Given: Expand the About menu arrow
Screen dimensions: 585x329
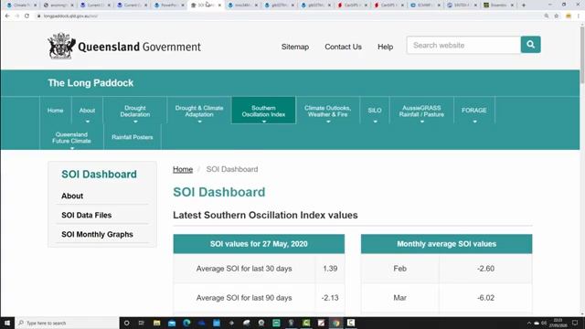Looking at the screenshot, I should click(88, 122).
